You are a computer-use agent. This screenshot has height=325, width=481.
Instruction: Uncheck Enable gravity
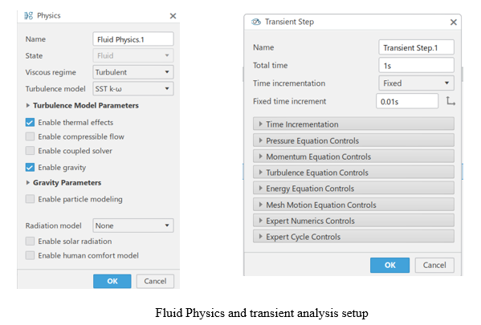30,168
